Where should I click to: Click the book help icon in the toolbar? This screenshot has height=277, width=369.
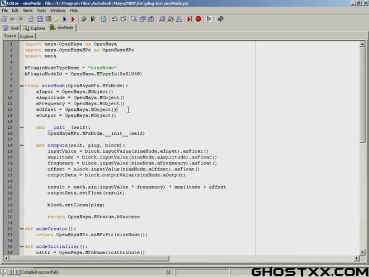[220, 19]
